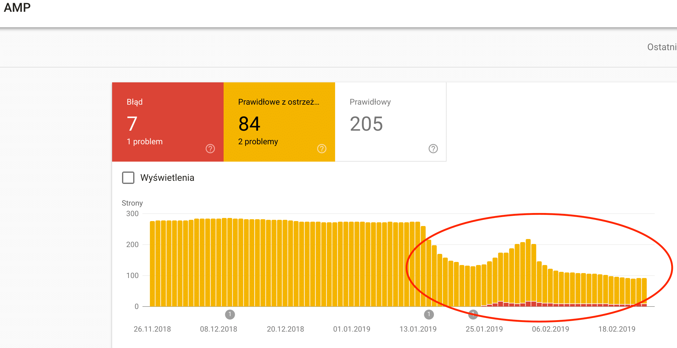Screen dimensions: 677x348
Task: Click help icon in Błąd card
Action: 210,149
